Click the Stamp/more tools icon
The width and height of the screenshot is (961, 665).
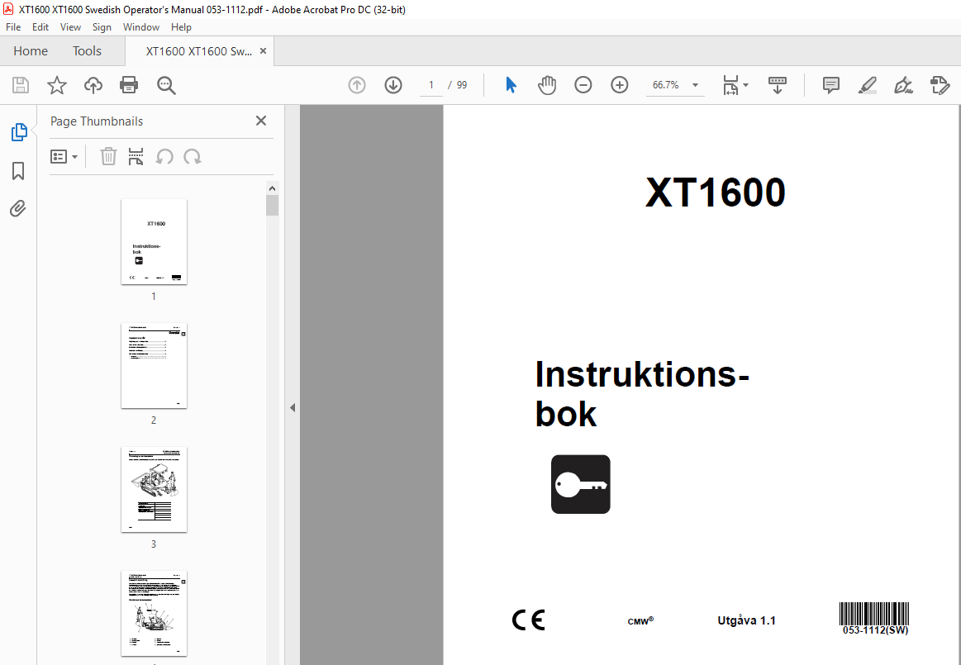[x=940, y=85]
